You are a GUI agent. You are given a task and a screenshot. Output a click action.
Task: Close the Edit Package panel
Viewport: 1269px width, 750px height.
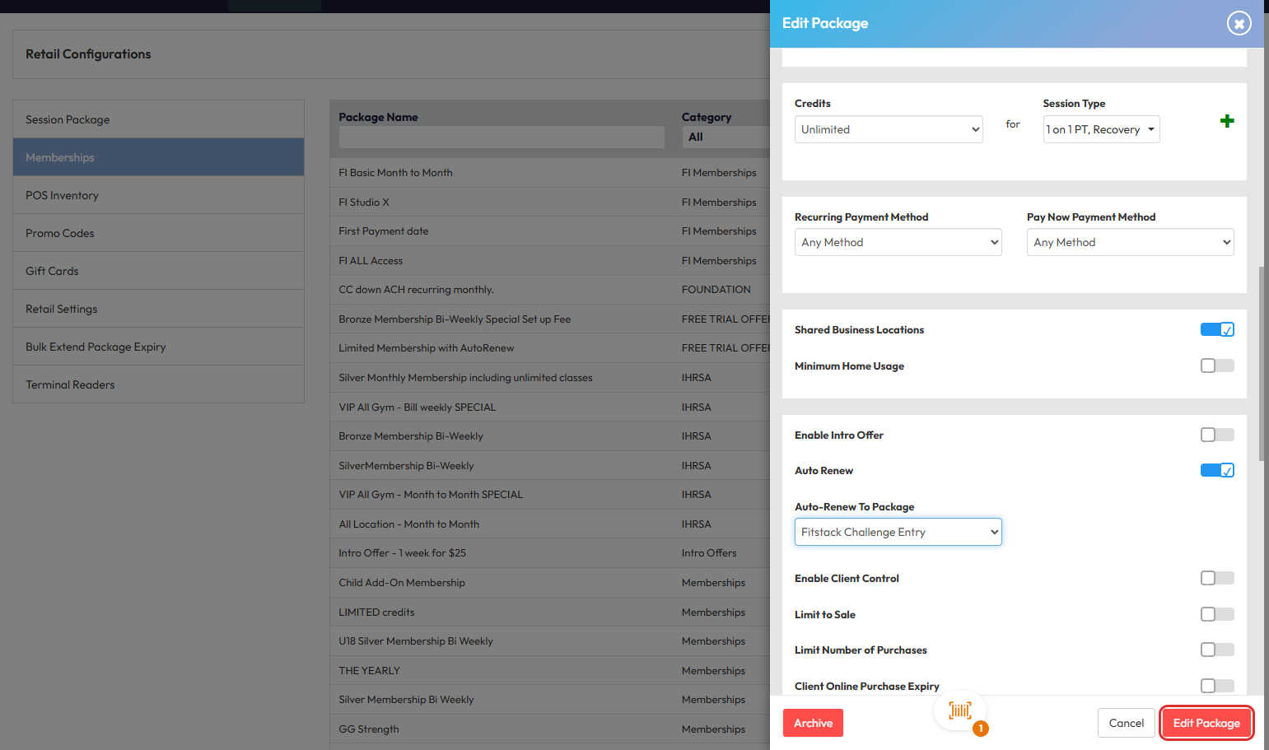(1239, 23)
